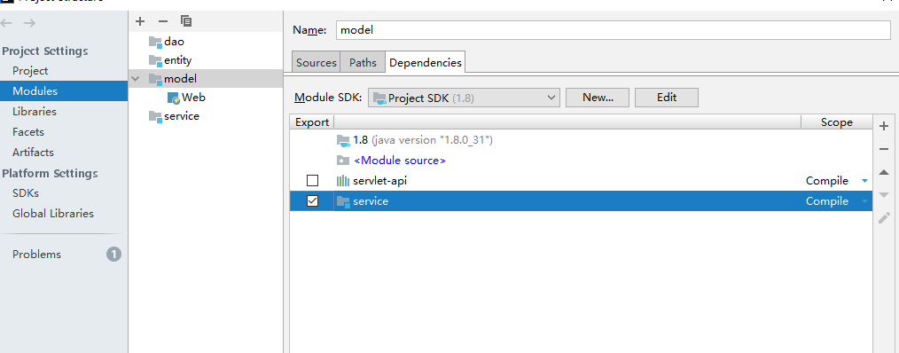Select the service module in tree
The width and height of the screenshot is (899, 353).
(182, 116)
